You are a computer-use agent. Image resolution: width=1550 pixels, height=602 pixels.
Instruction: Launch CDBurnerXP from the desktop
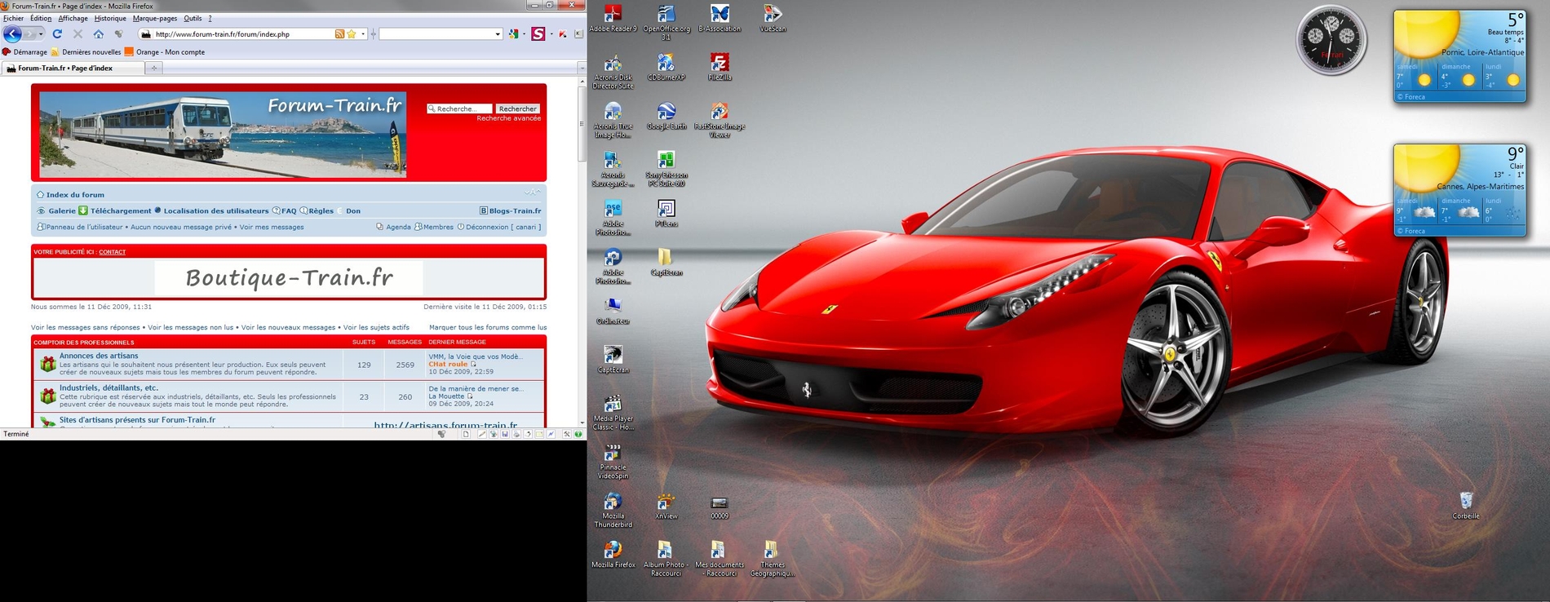[x=666, y=68]
